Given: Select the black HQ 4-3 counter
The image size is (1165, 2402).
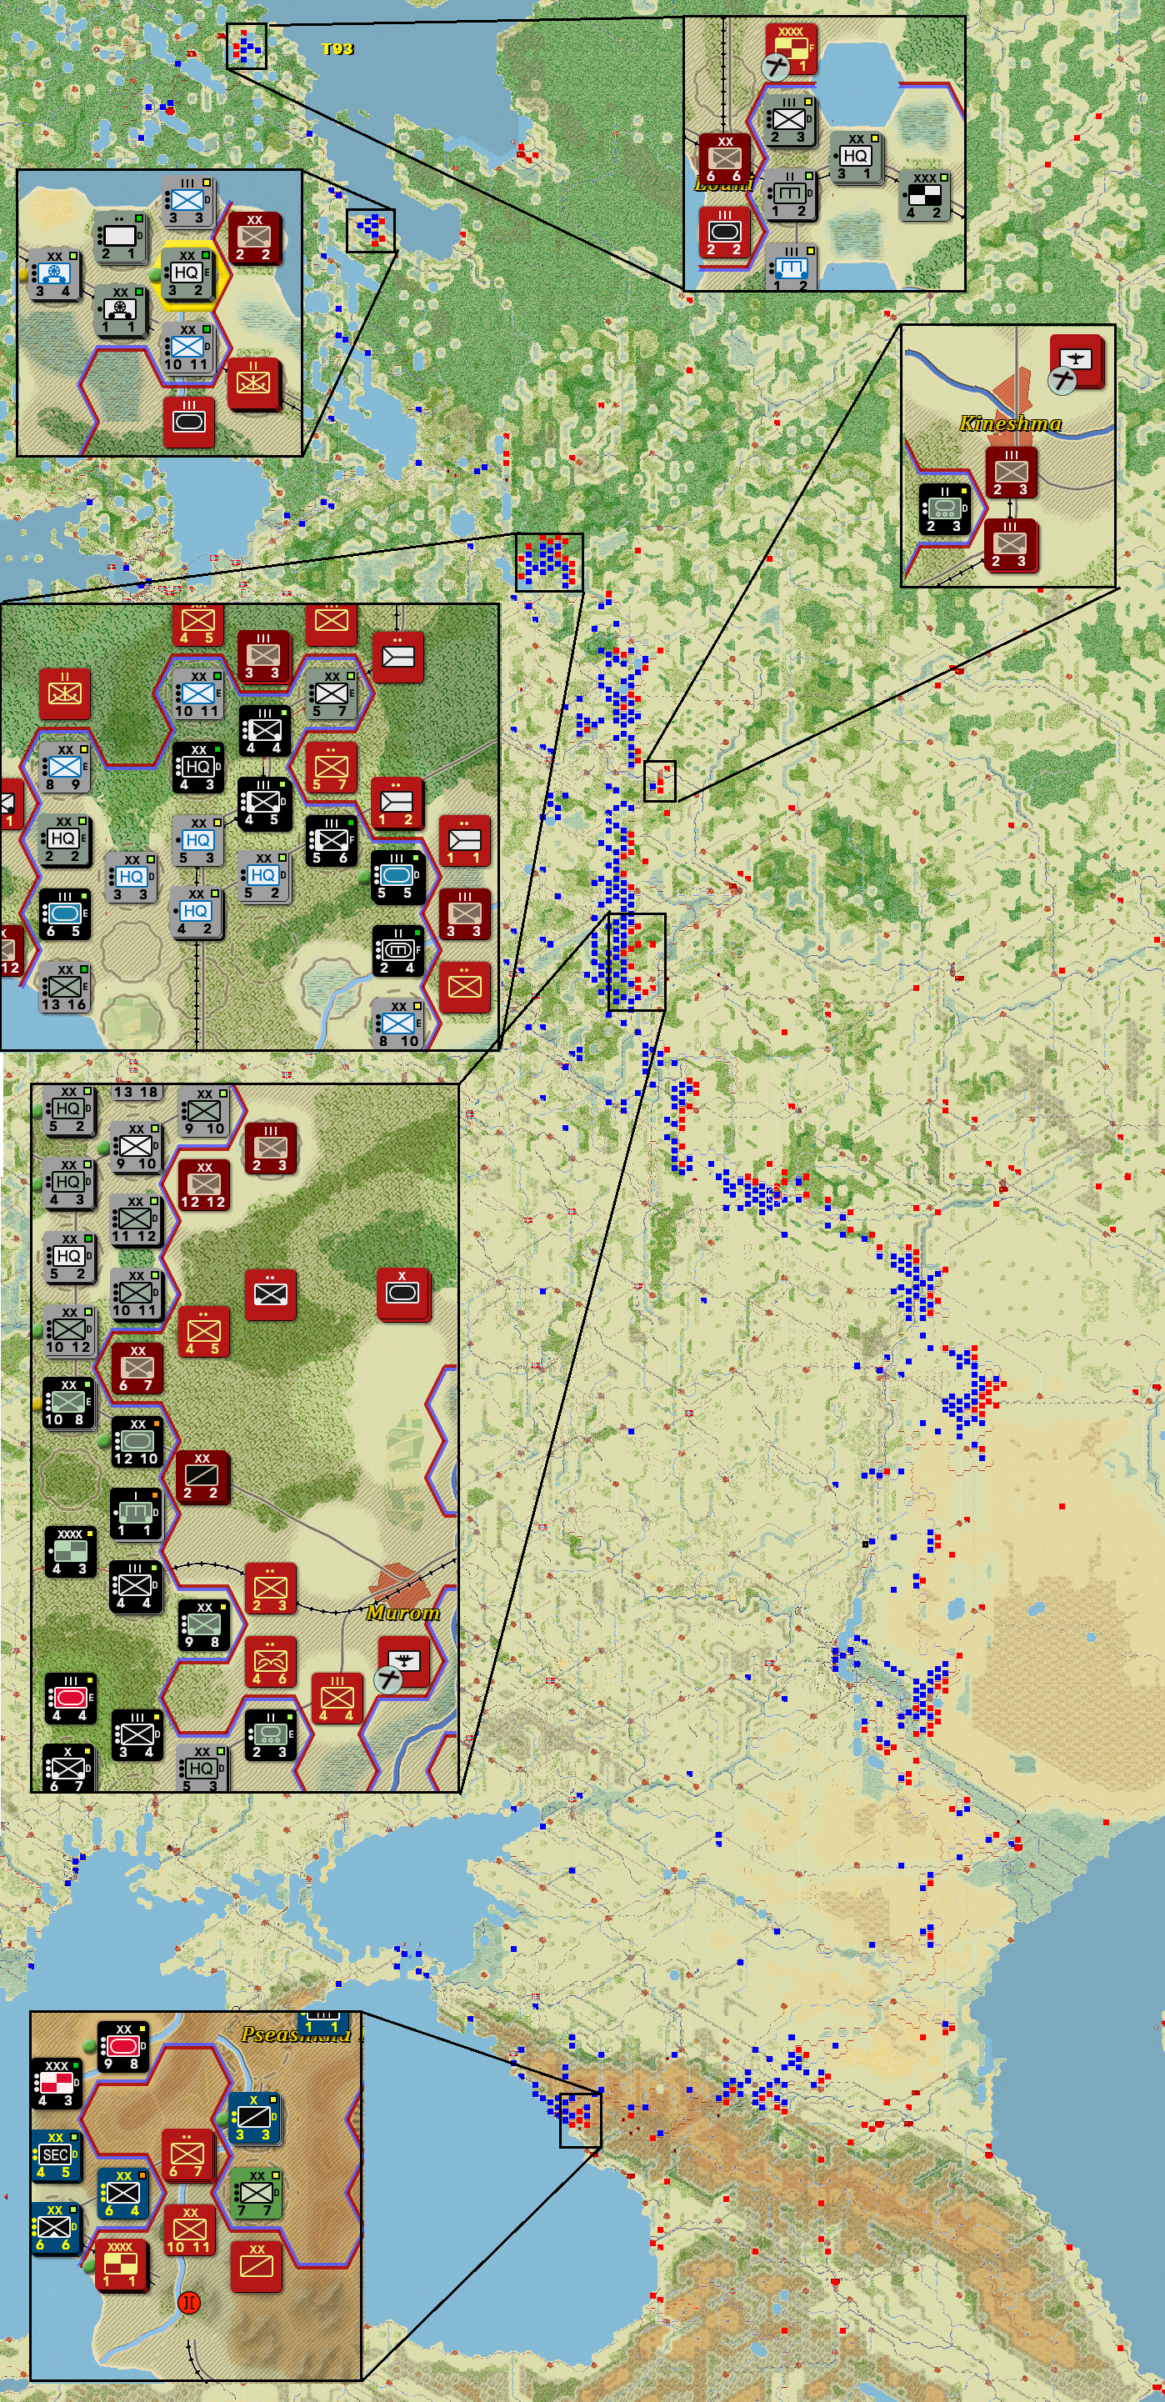Looking at the screenshot, I should pyautogui.click(x=197, y=768).
